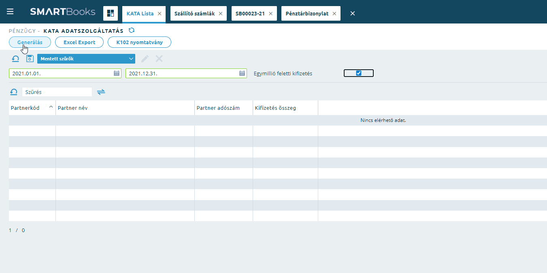The height and width of the screenshot is (273, 547).
Task: Click the Excel Export button
Action: click(79, 42)
